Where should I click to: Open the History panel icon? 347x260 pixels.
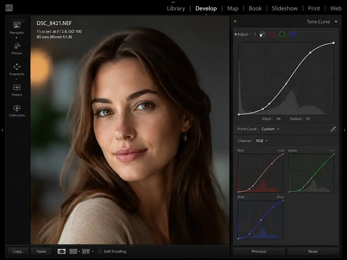click(17, 87)
